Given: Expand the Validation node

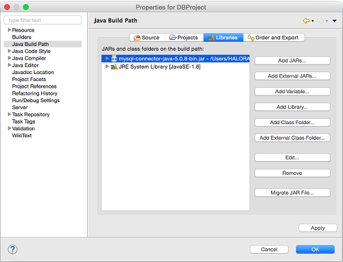Looking at the screenshot, I should pyautogui.click(x=10, y=128).
